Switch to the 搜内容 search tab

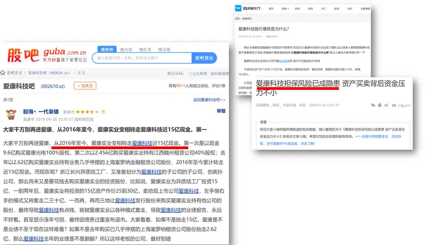(x=126, y=49)
